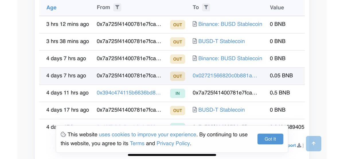
Task: Sort by the Age column header
Action: [51, 8]
